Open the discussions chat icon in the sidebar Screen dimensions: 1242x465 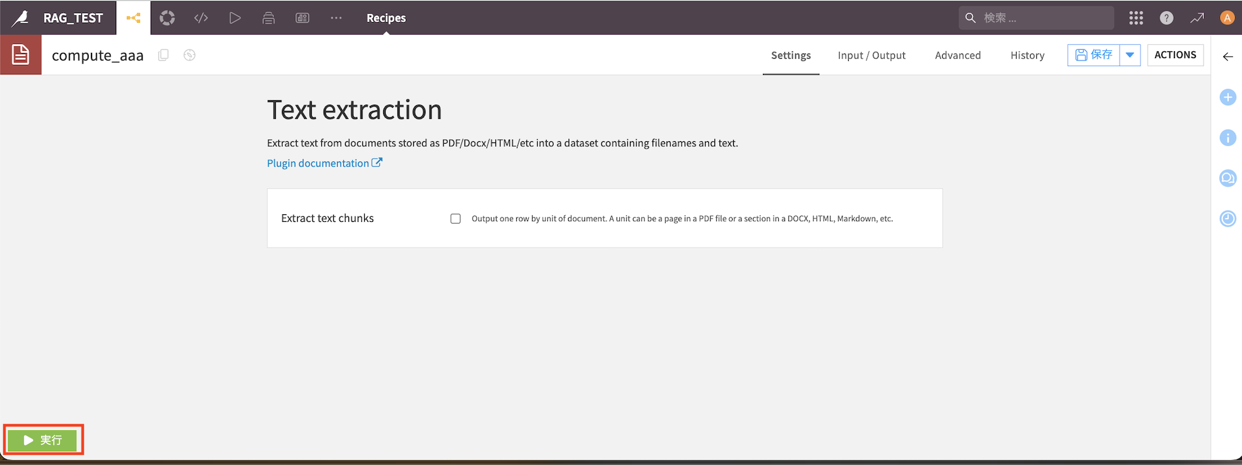[1227, 178]
